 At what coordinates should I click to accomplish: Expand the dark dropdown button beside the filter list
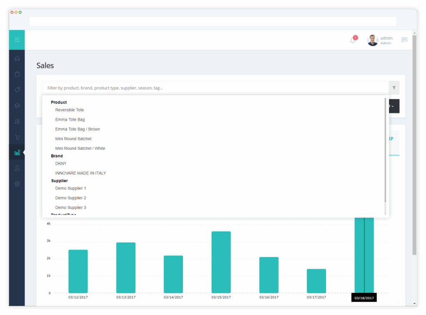click(x=394, y=106)
